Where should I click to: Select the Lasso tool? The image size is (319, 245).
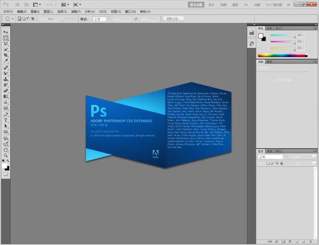6,44
